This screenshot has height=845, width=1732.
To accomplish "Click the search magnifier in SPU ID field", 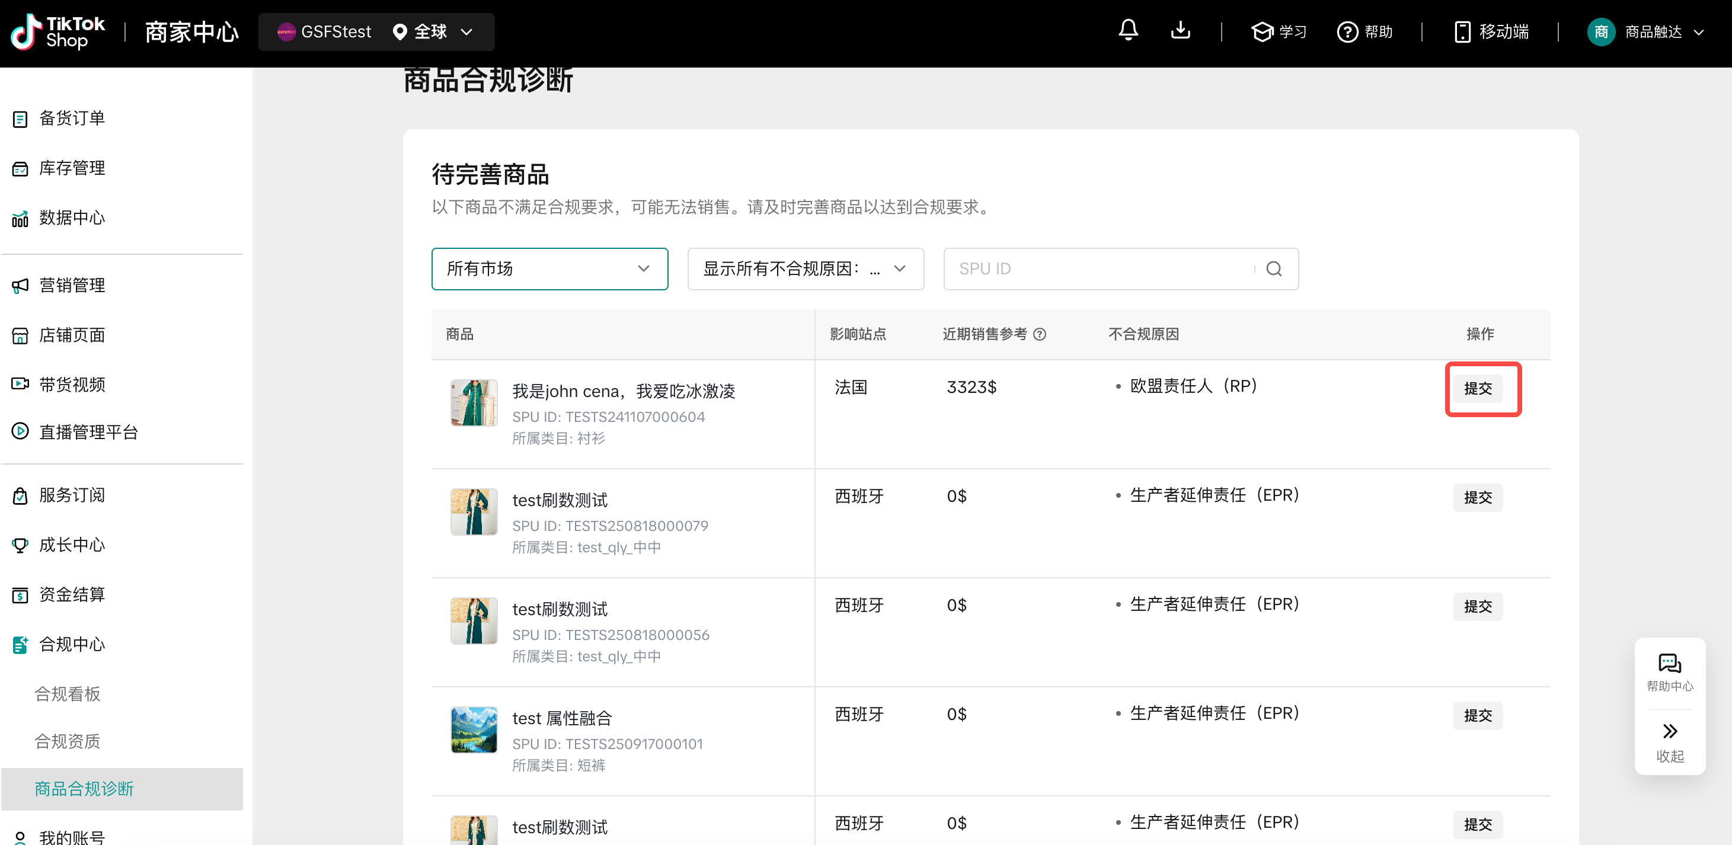I will pyautogui.click(x=1273, y=269).
